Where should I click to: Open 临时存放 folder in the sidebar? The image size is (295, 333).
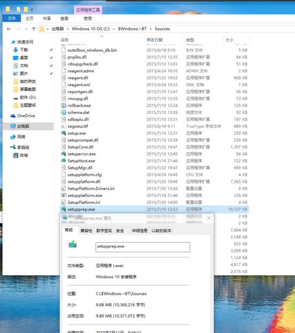pyautogui.click(x=27, y=82)
